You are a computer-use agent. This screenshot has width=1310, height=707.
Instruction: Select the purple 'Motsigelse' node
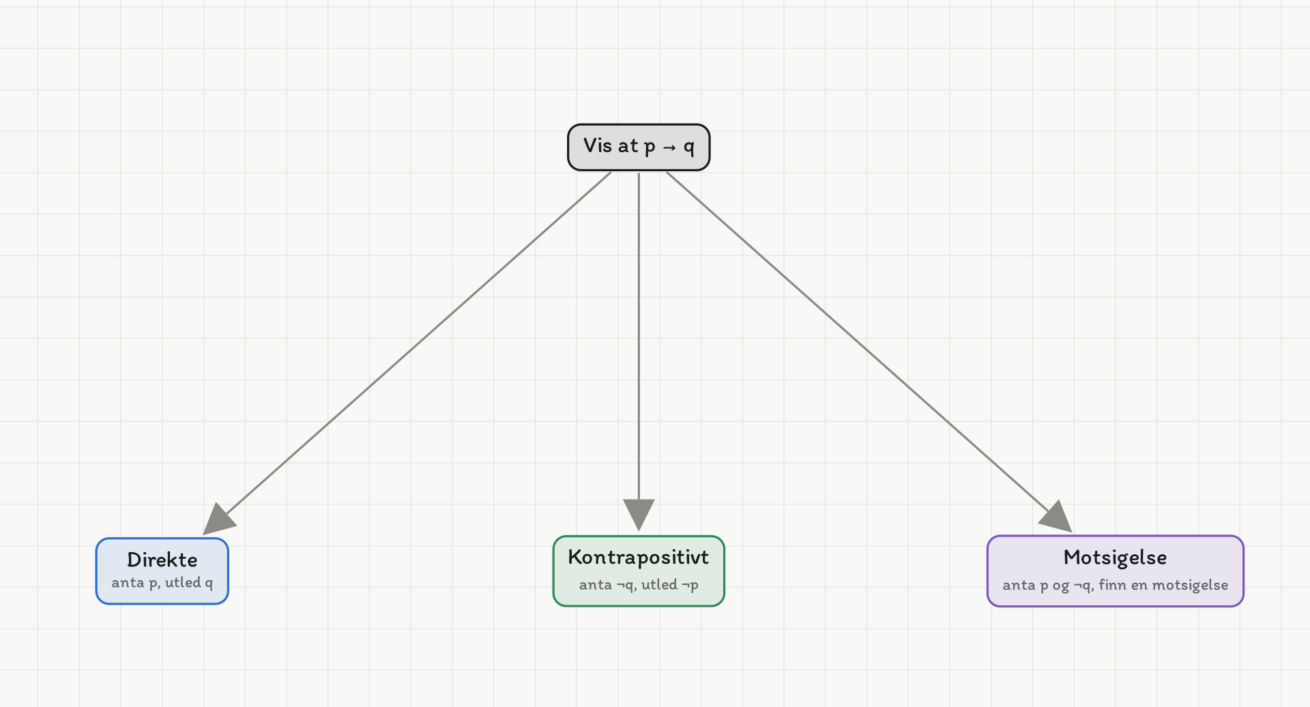tap(1116, 571)
